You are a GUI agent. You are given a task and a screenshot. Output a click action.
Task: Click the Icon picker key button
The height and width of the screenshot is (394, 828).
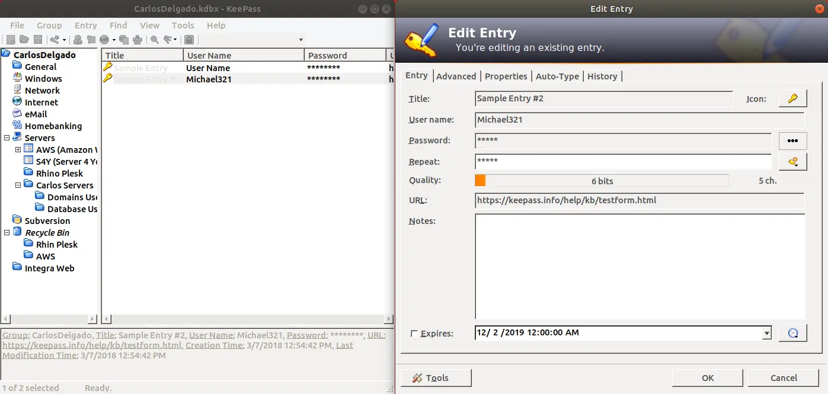792,99
